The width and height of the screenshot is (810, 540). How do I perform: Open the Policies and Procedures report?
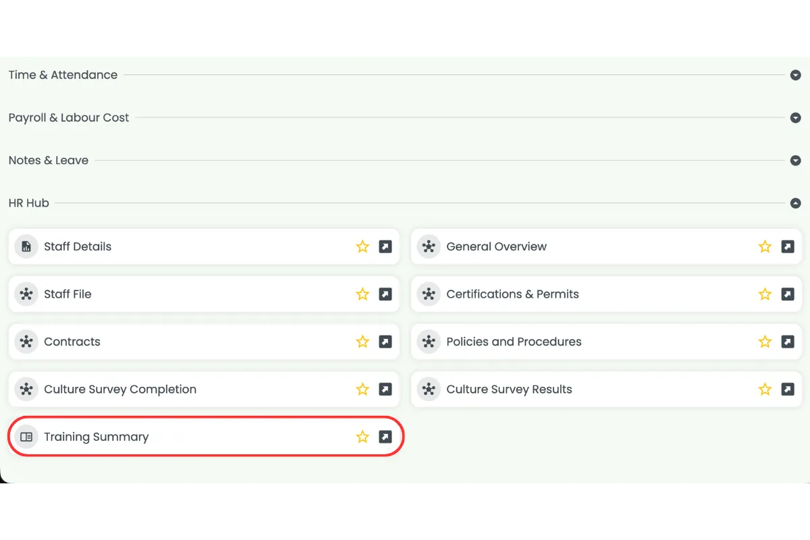[x=606, y=342]
